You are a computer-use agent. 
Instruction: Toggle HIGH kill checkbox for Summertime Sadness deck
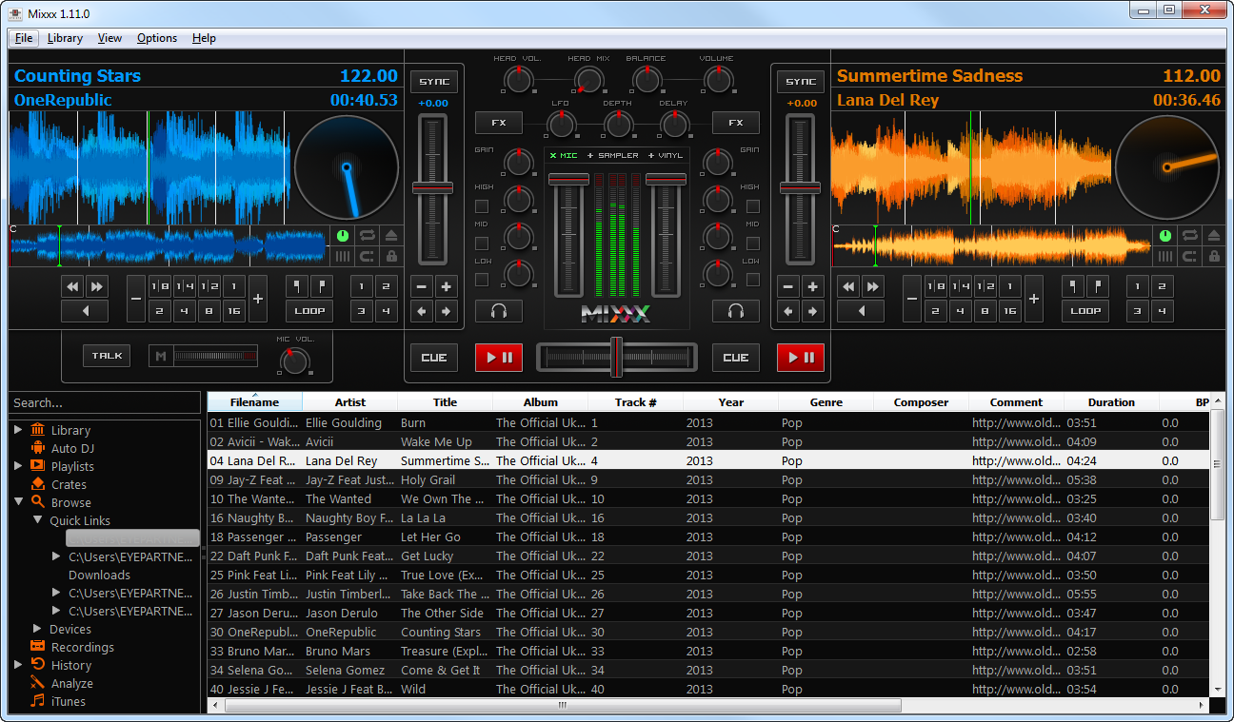[753, 206]
